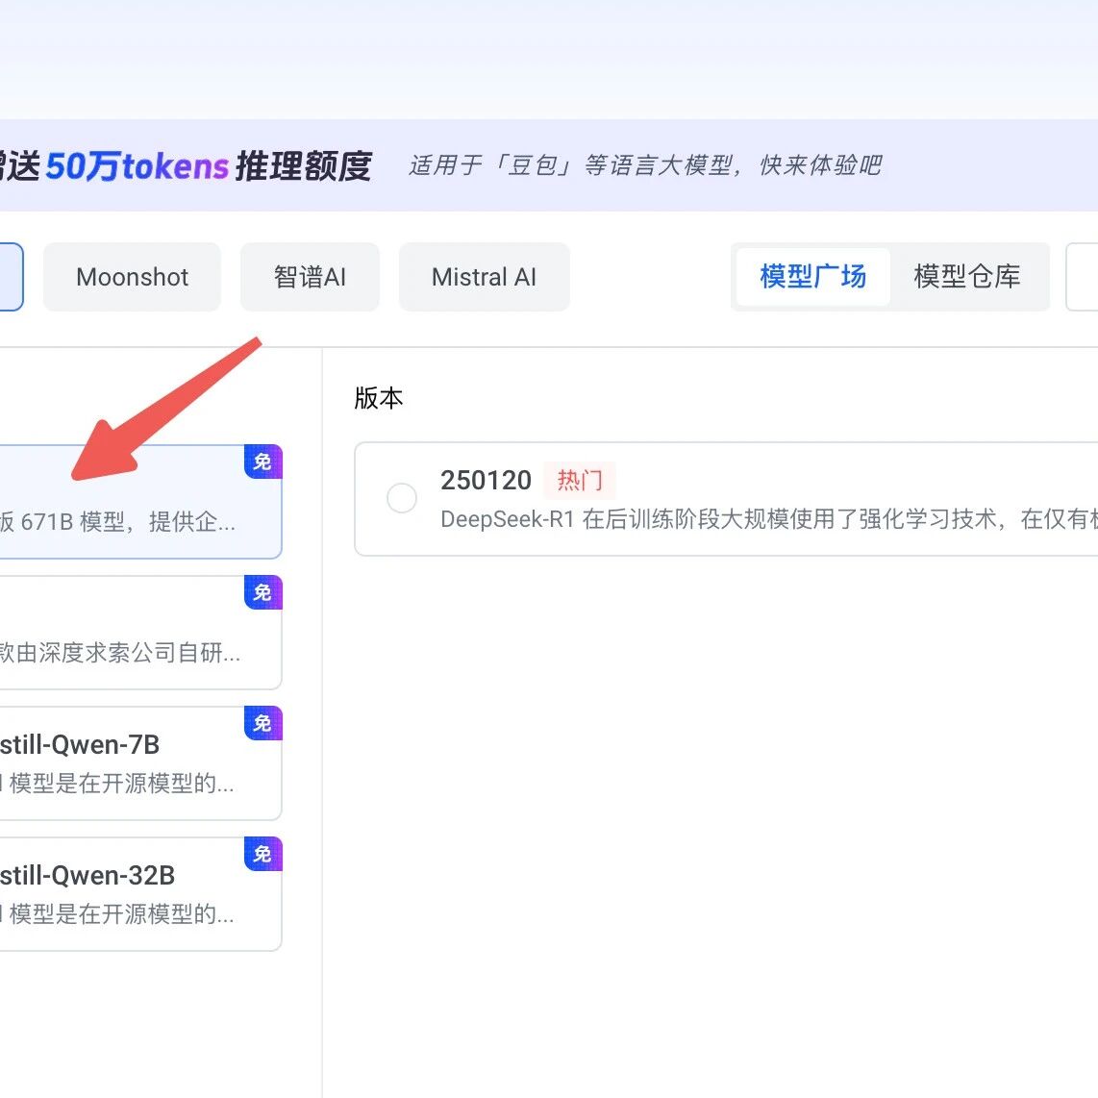Open the card mentioning 深度求索公司自研

click(x=120, y=653)
